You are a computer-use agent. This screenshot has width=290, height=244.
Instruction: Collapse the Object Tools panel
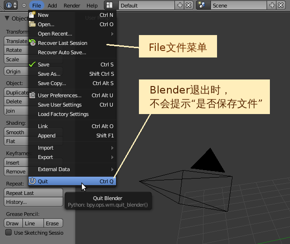(x=7, y=18)
